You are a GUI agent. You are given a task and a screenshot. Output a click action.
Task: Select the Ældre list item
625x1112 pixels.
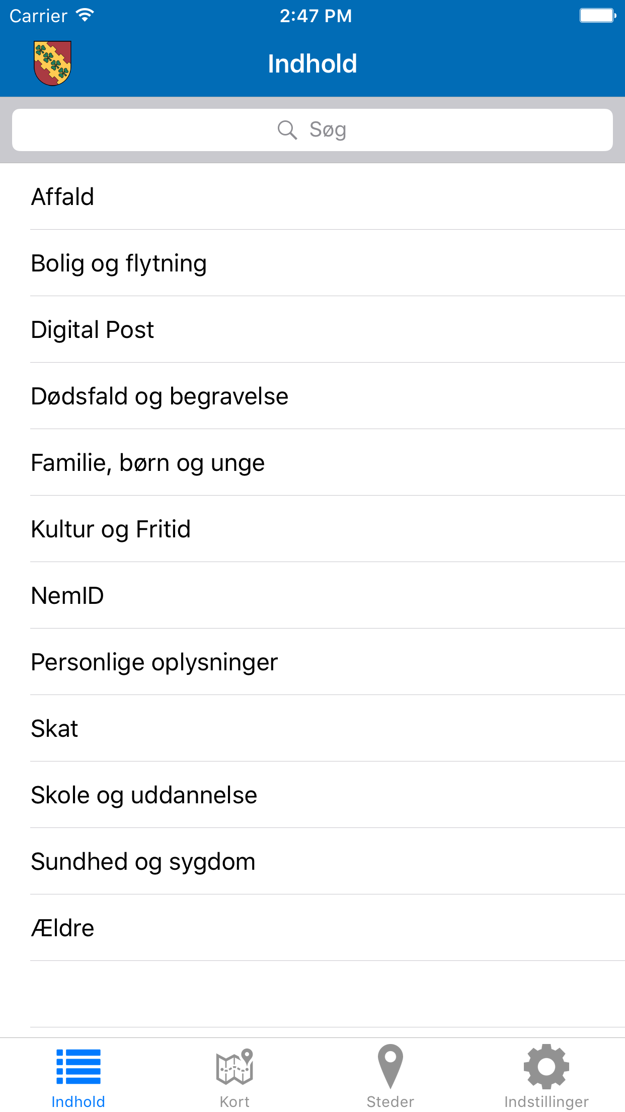coord(62,928)
